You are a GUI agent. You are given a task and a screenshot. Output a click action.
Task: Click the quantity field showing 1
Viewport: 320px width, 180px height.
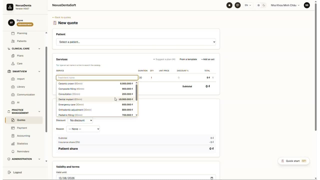(x=151, y=78)
